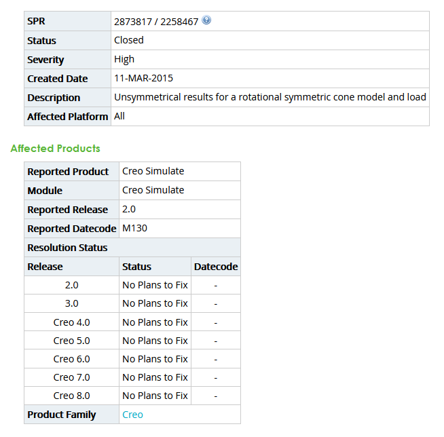Click the Status column header in resolution table
The width and height of the screenshot is (444, 437).
[136, 267]
